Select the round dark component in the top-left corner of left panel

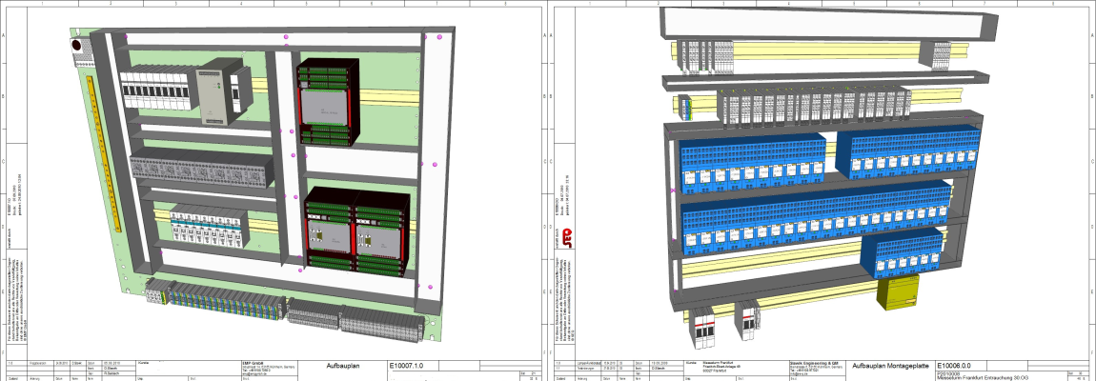(77, 46)
